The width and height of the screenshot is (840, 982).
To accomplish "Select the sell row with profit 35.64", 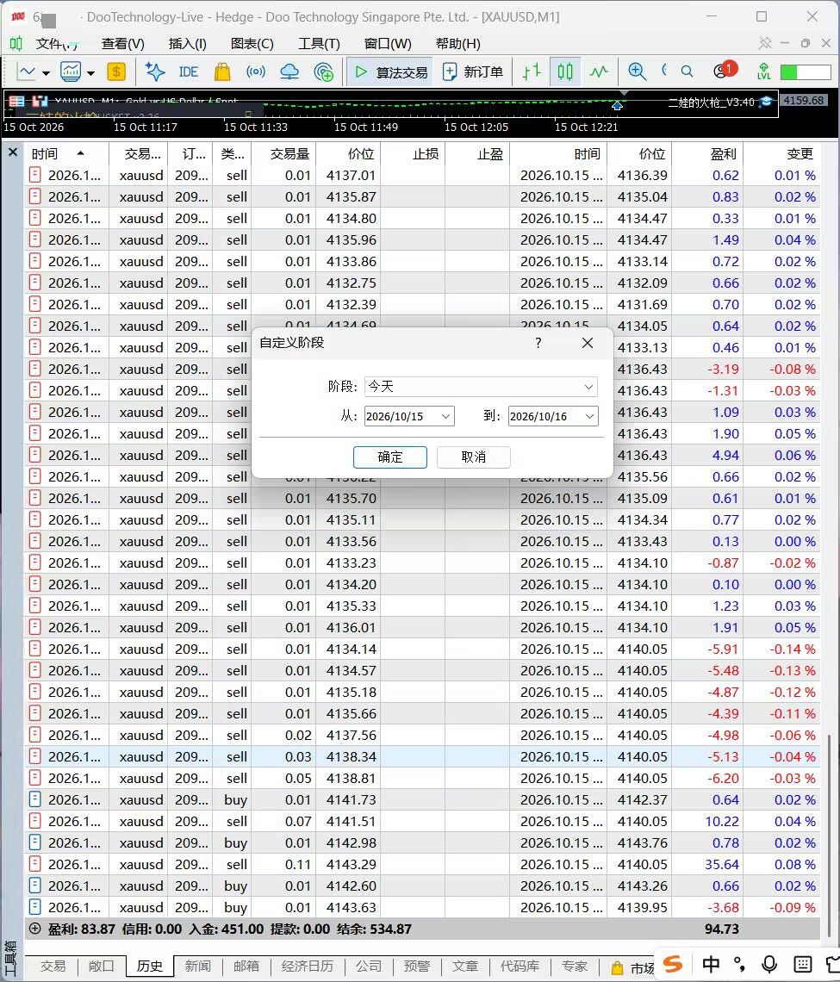I will 422,864.
